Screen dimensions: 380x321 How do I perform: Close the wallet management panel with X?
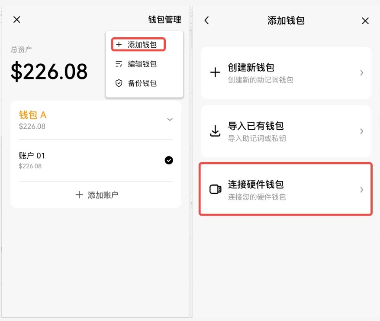click(x=17, y=20)
